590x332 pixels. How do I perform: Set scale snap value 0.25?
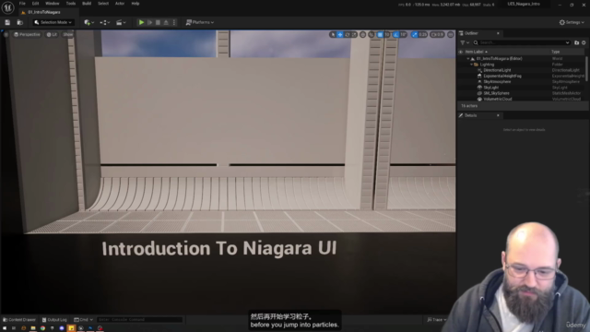pyautogui.click(x=423, y=35)
